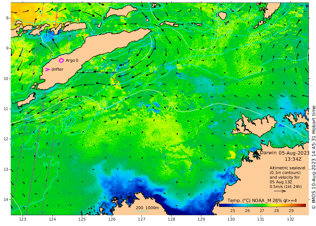The image size is (316, 226).
Task: Click the 'Darwin' city label
Action: coord(268,152)
